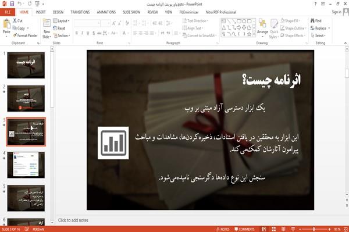Open the Section dropdown
Screen dimensions: 349x232
click(x=62, y=35)
